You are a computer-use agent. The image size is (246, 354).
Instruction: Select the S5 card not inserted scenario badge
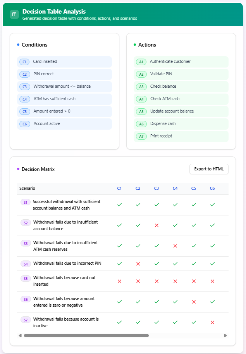(x=25, y=278)
